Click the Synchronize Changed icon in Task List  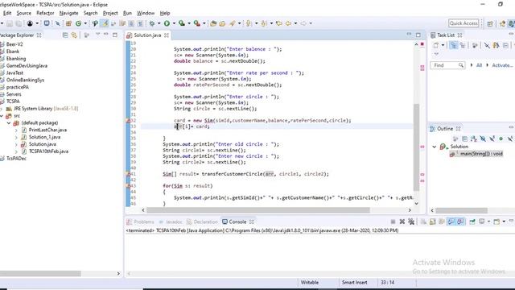pos(496,45)
